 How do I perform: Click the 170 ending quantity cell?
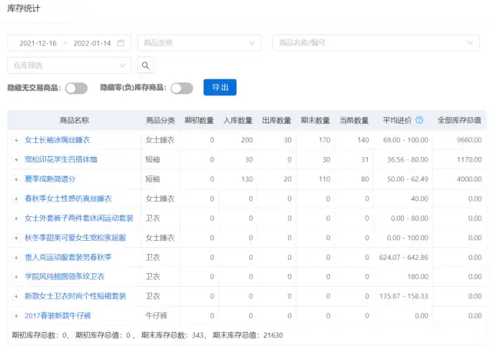[324, 140]
